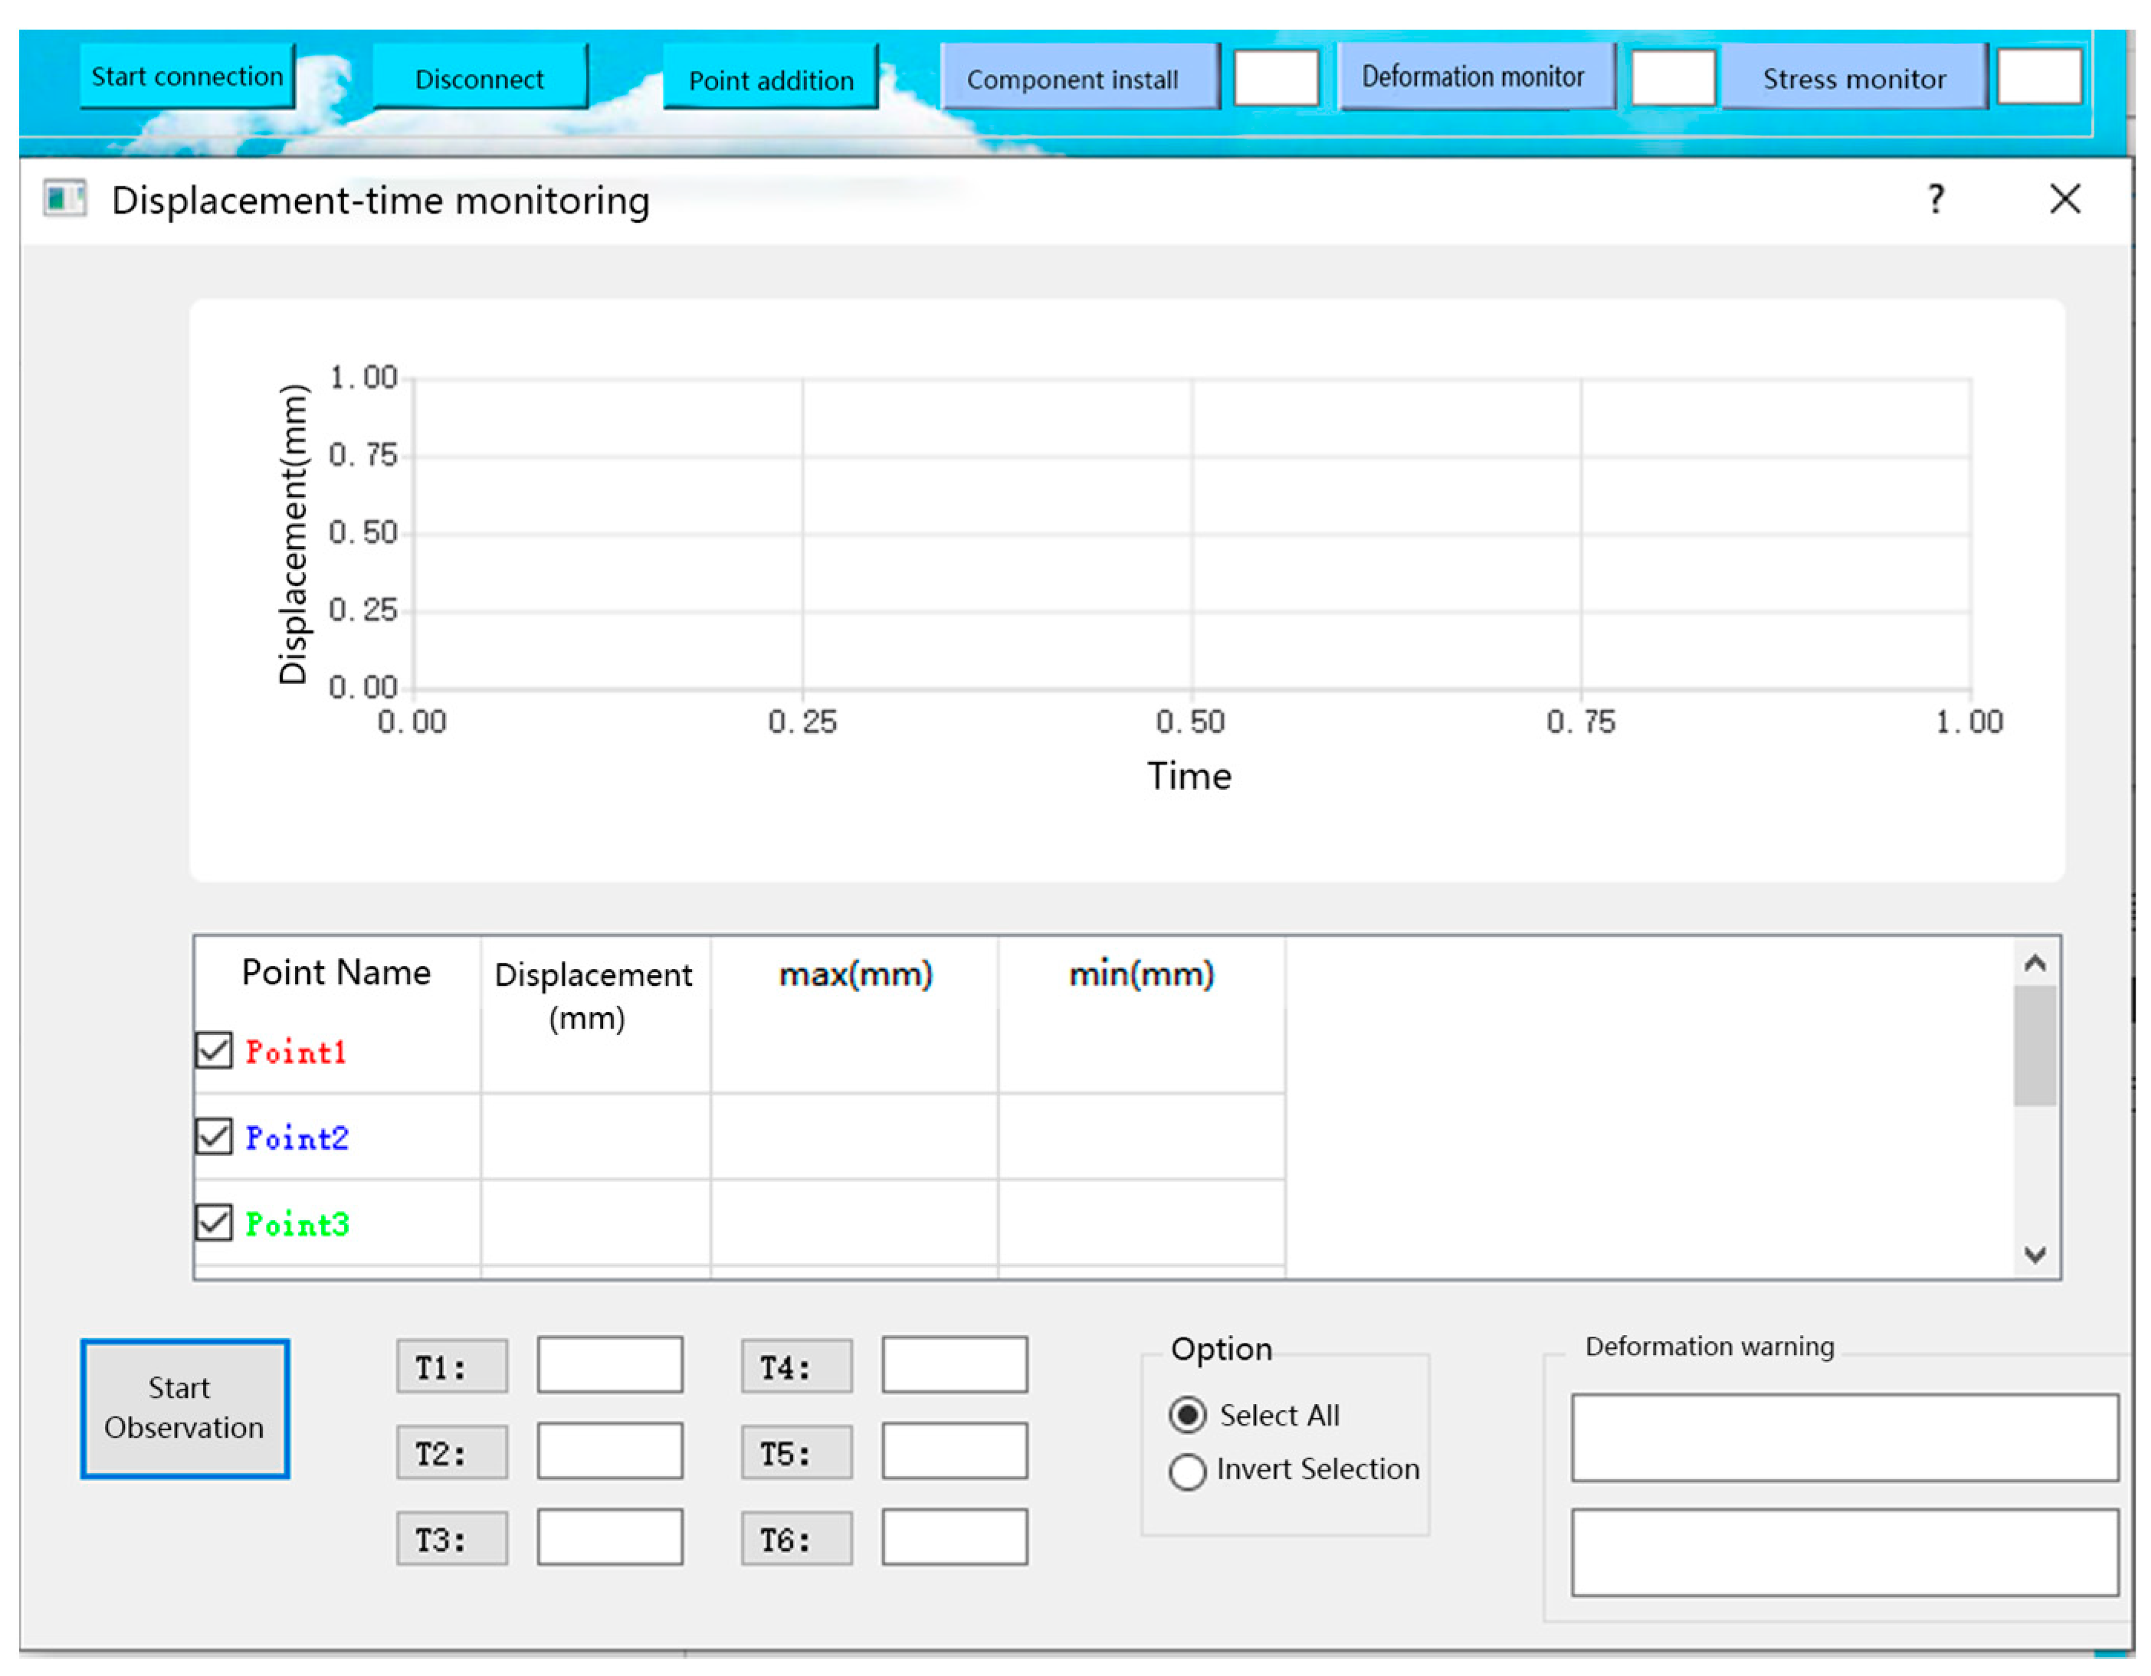Toggle the Point2 checkbox

click(x=214, y=1137)
